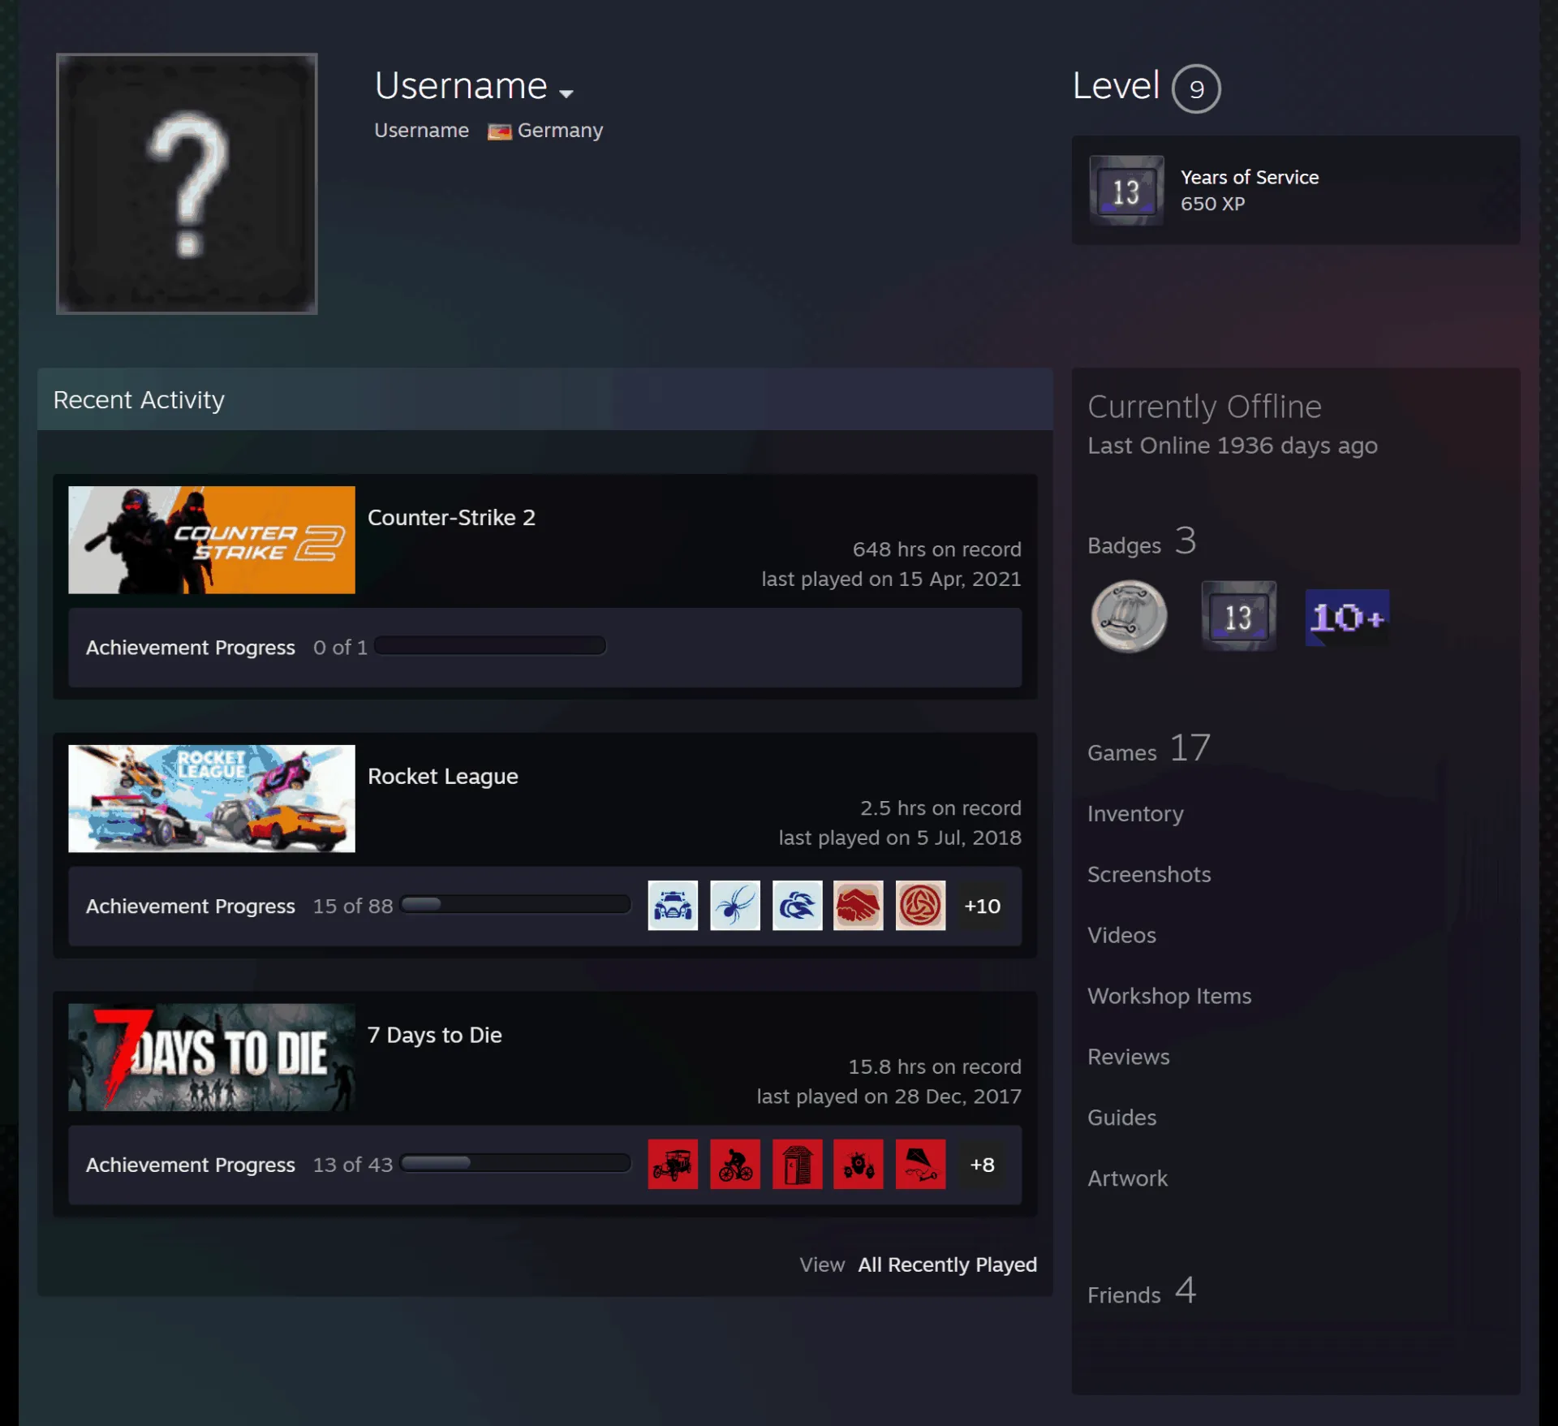This screenshot has height=1426, width=1558.
Task: Click the 10+ game collector badge
Action: (1347, 618)
